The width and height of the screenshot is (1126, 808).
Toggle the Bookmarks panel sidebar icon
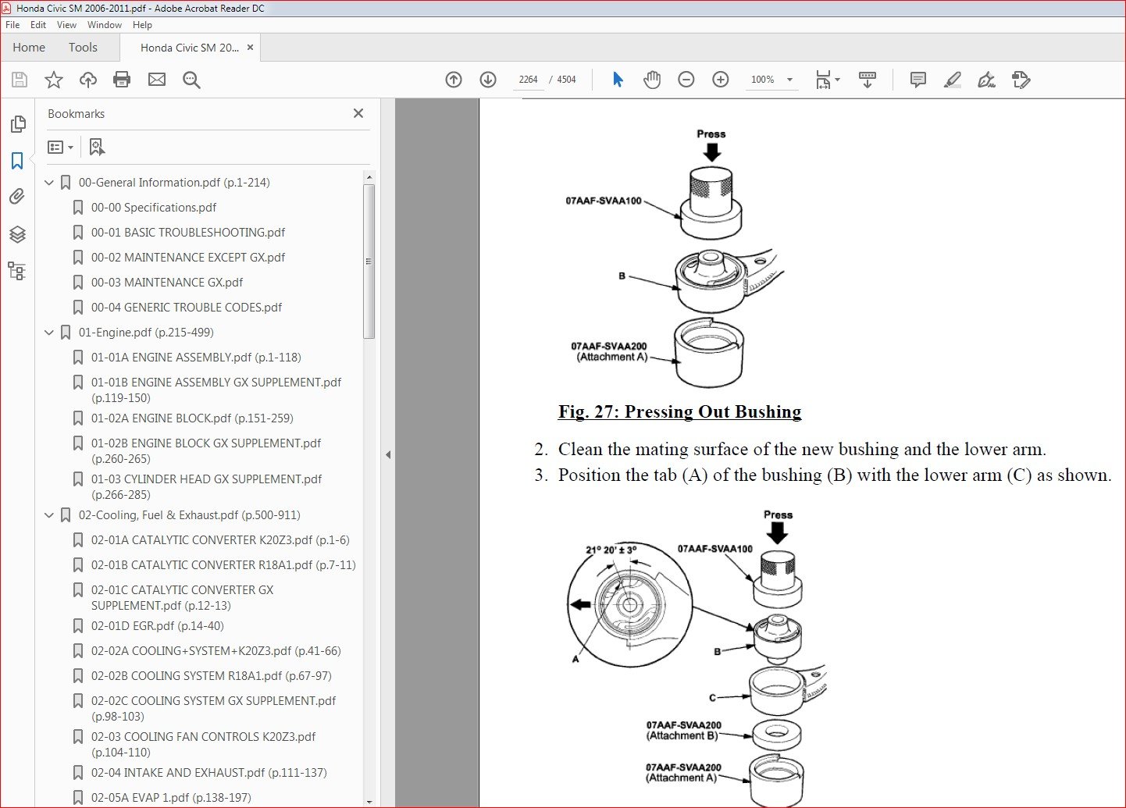click(x=17, y=160)
